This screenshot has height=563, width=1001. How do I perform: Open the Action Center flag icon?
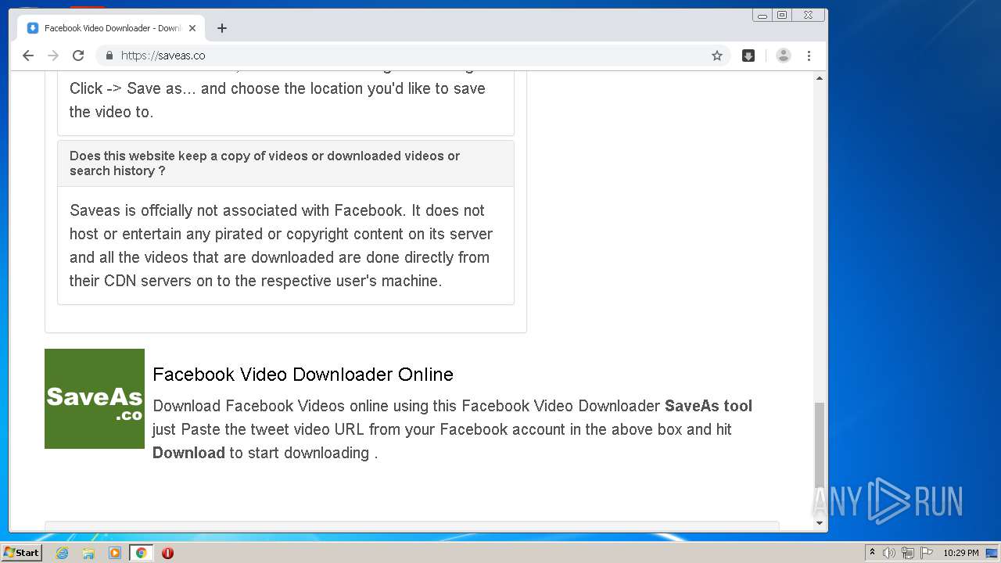(927, 553)
